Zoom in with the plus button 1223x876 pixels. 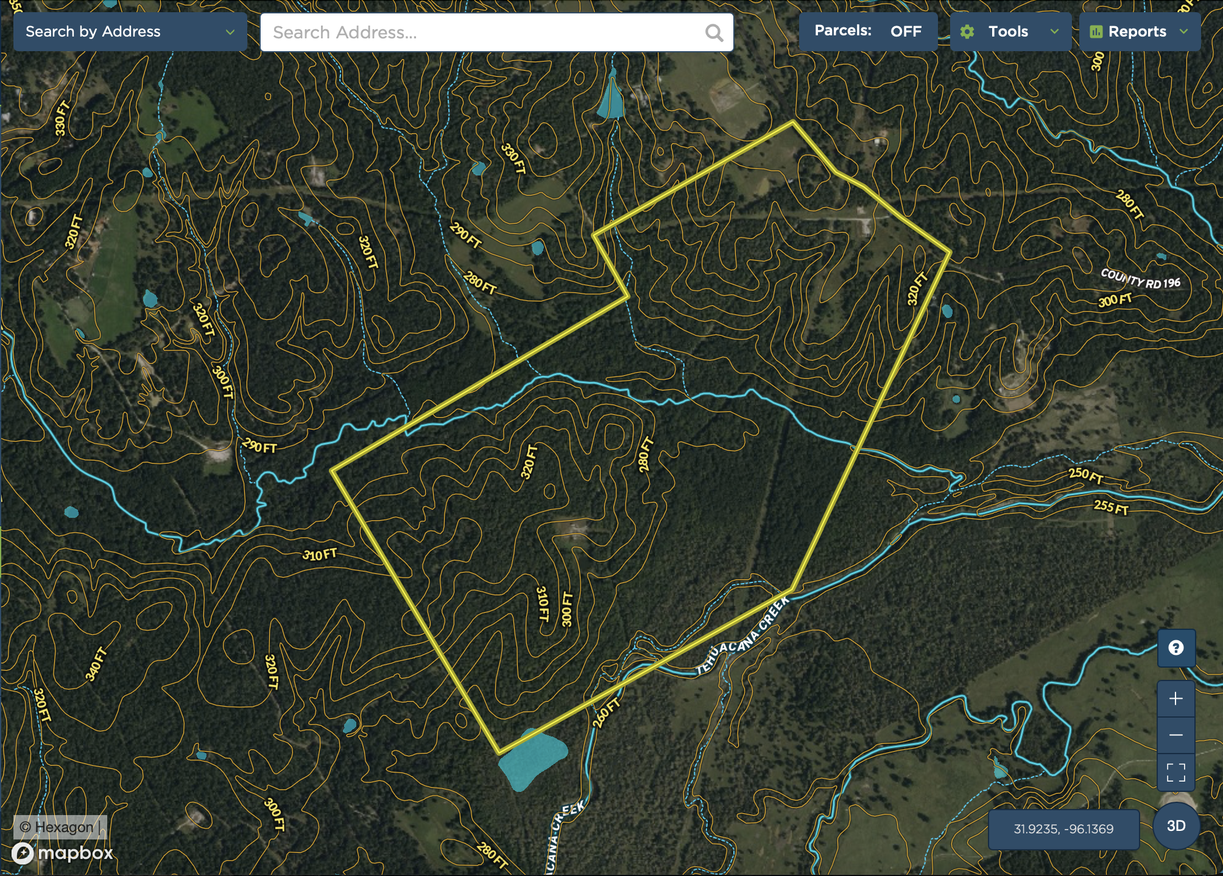(x=1175, y=698)
